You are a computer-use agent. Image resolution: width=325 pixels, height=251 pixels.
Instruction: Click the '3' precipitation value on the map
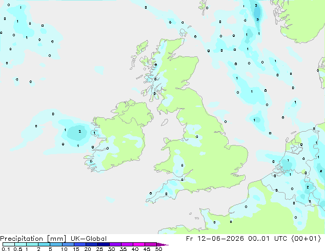[257, 19]
